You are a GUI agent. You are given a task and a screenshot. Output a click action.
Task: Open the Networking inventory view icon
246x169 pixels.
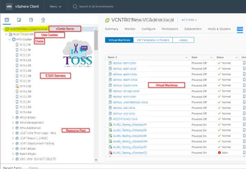[x=43, y=20]
